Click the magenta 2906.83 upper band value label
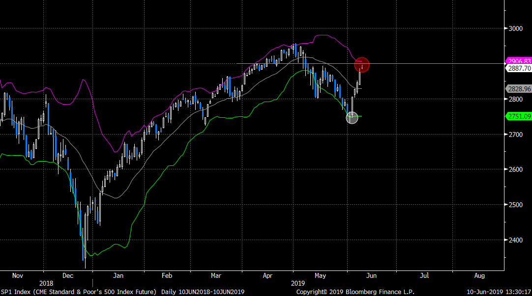The height and width of the screenshot is (296, 532). (519, 61)
